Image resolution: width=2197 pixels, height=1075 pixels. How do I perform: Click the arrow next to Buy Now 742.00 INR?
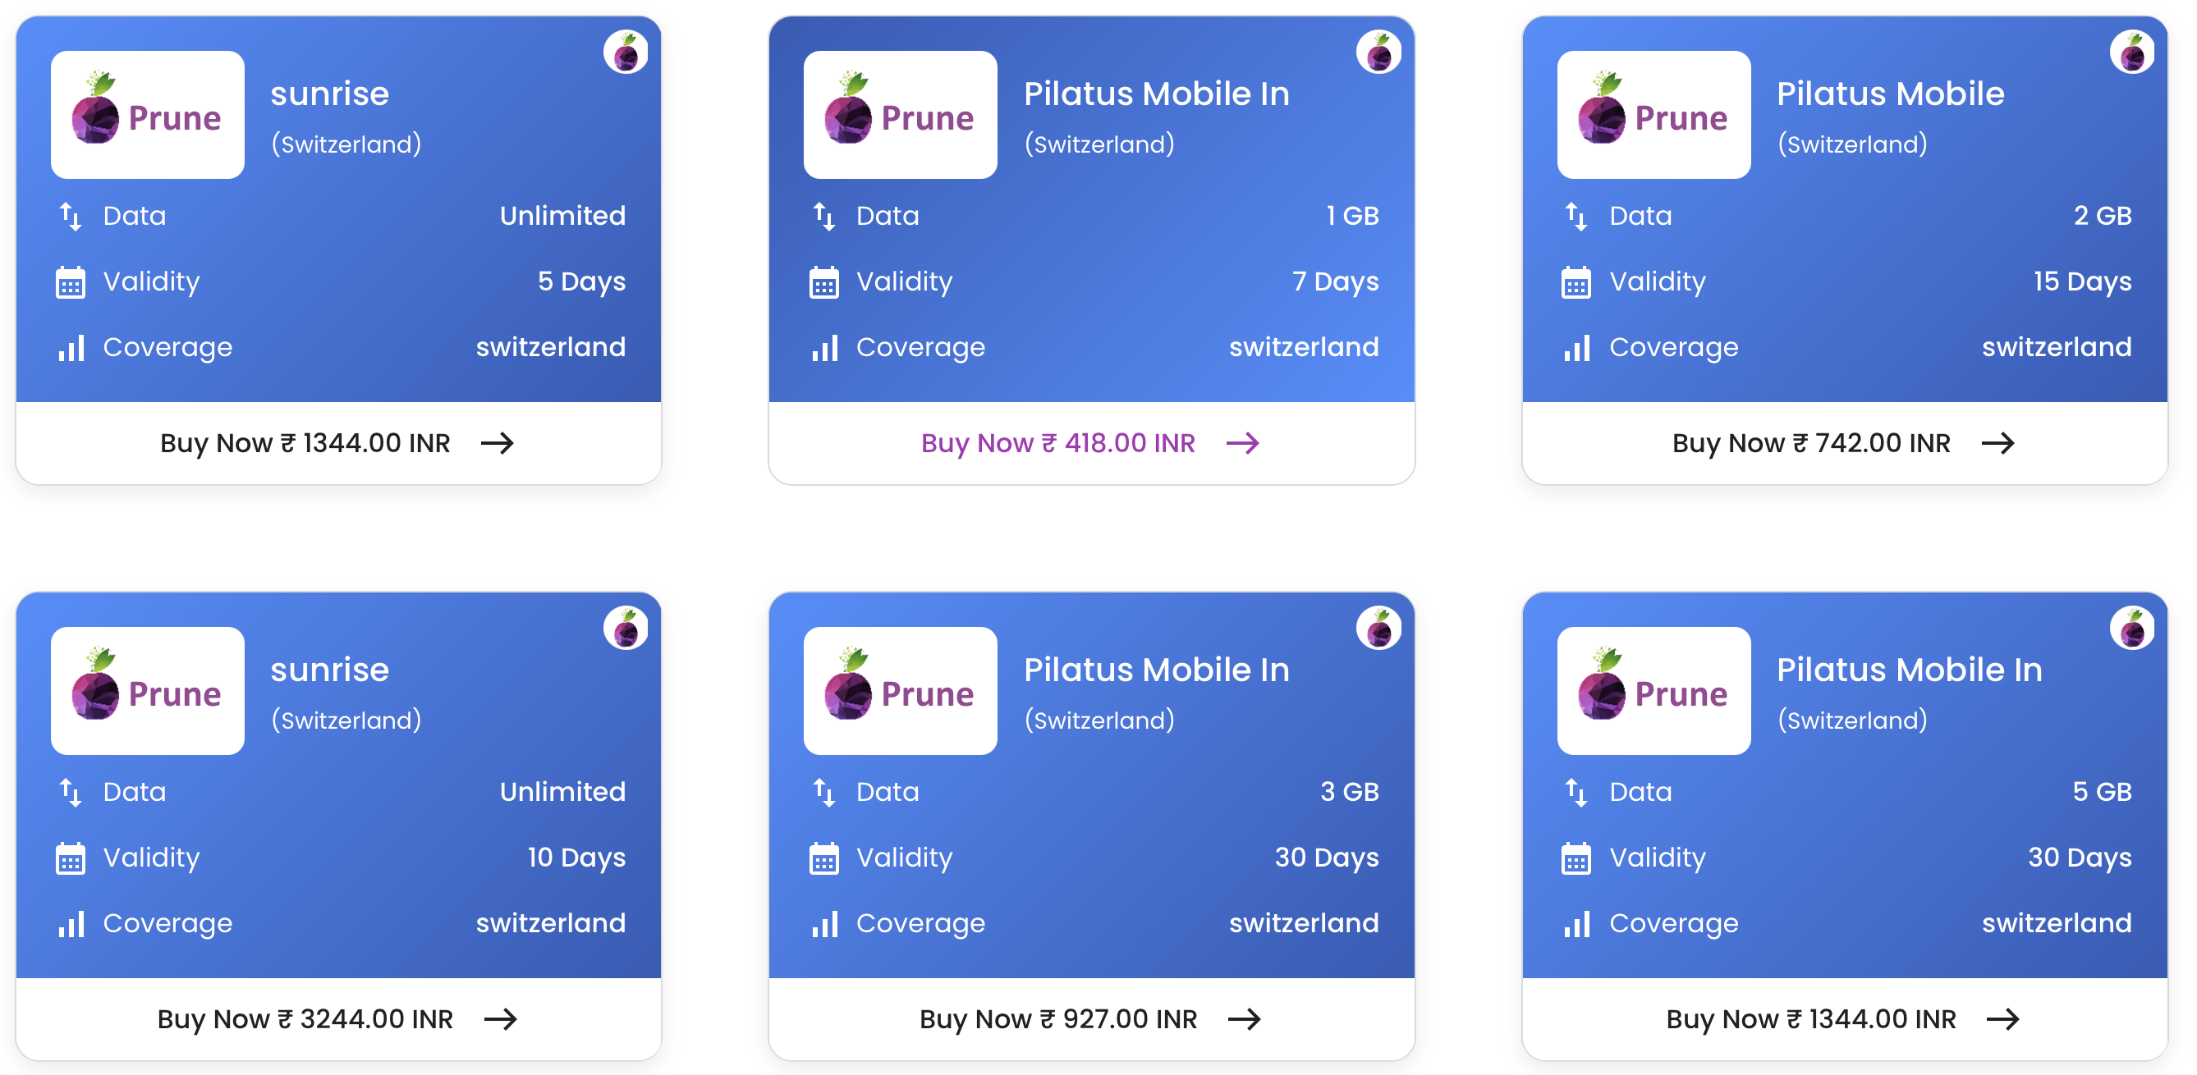[x=1997, y=443]
